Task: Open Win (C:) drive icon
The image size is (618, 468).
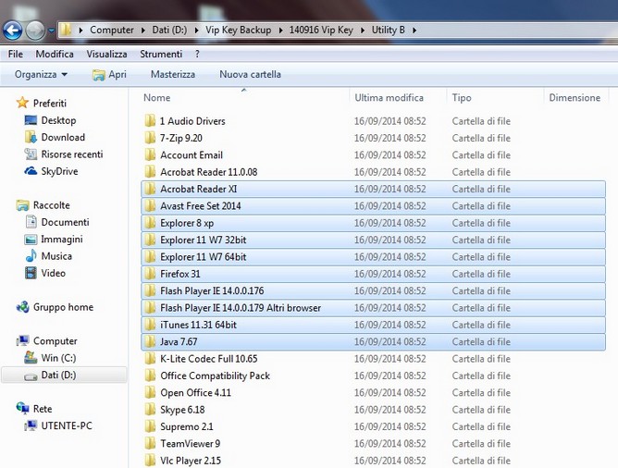Action: 31,357
